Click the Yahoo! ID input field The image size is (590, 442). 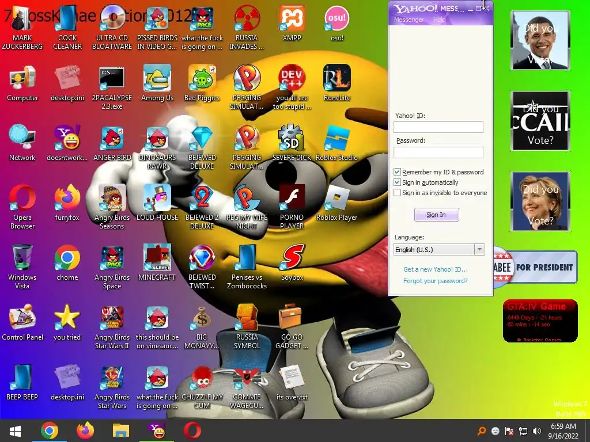point(438,127)
